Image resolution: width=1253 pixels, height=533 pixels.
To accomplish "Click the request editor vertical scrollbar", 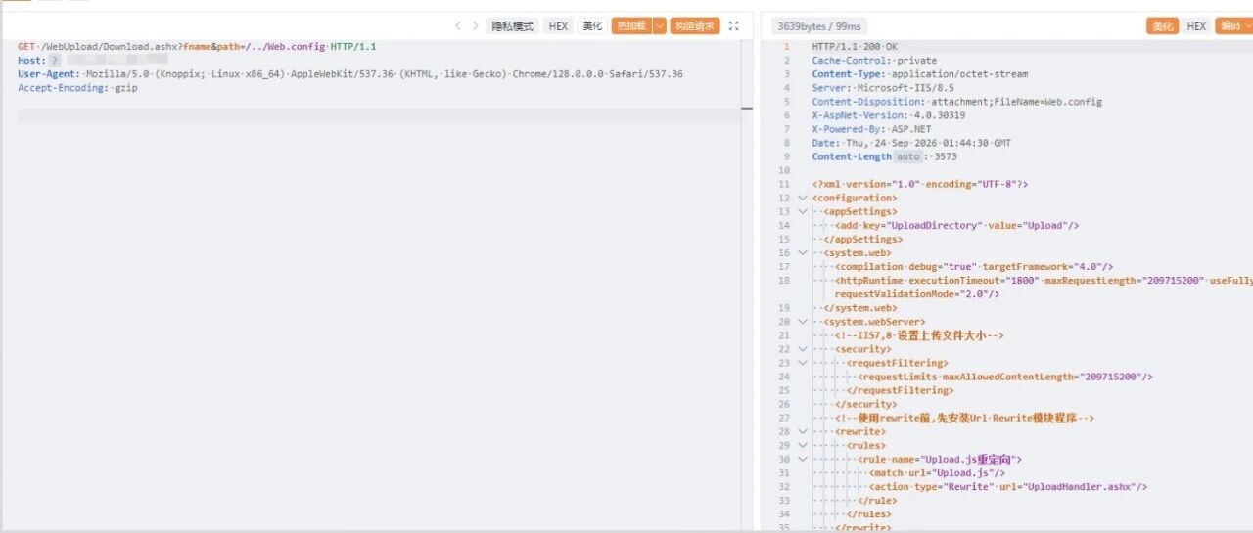I will click(747, 284).
